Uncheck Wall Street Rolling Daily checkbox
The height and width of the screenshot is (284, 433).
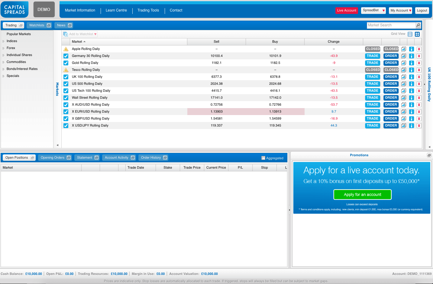tap(66, 98)
